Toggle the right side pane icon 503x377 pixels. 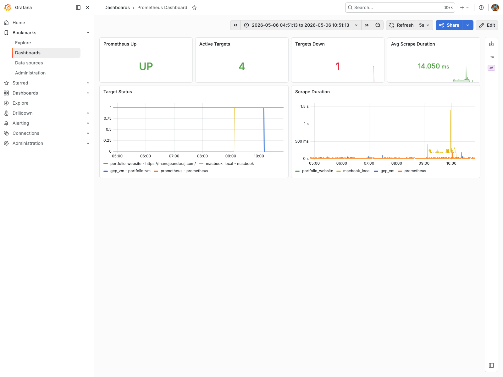491,365
